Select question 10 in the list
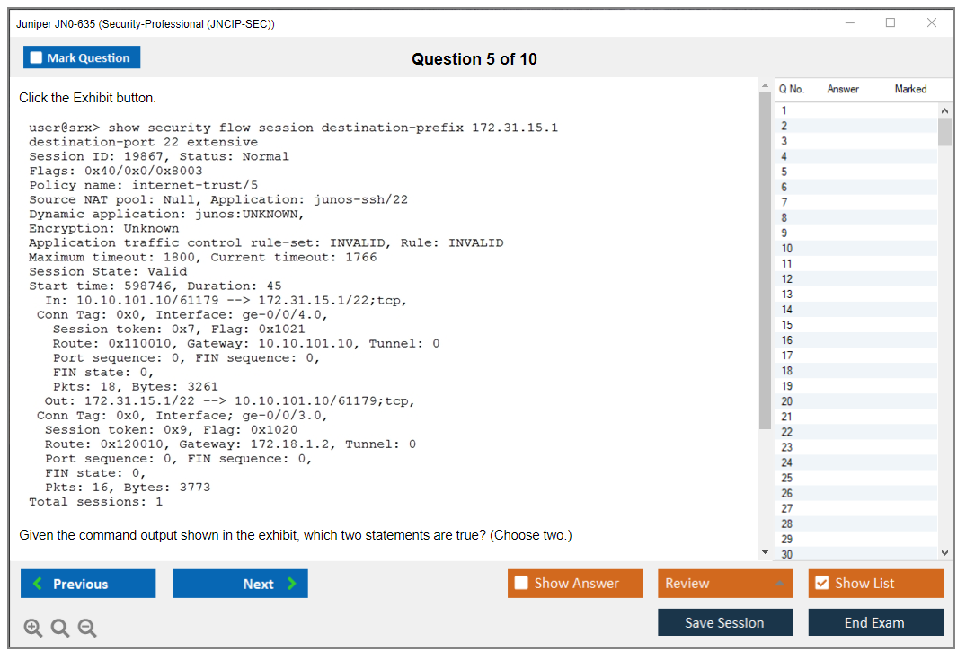The image size is (966, 660). (x=787, y=248)
